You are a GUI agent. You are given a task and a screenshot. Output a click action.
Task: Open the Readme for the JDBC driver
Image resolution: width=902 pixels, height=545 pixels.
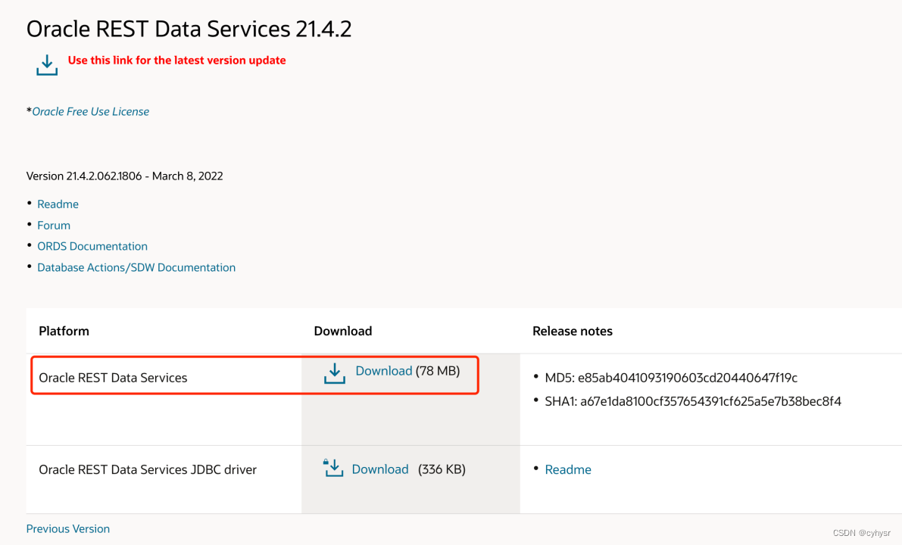point(568,469)
